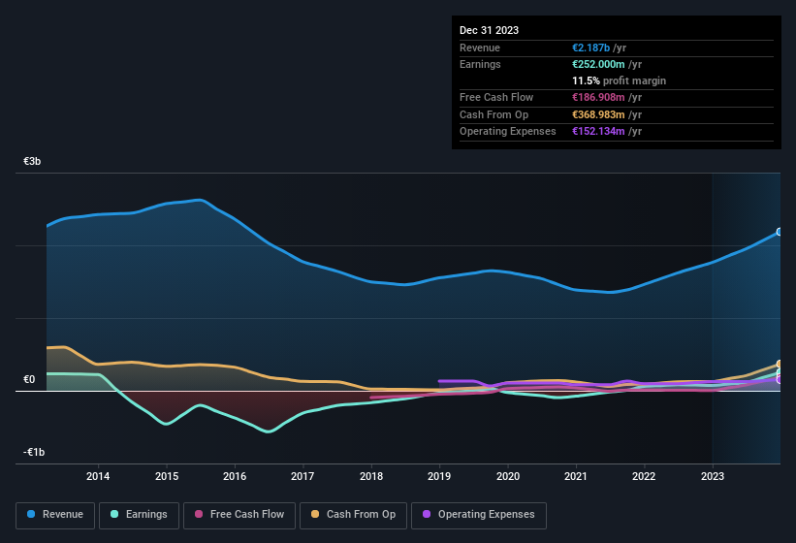Click the €3b y-axis label
796x543 pixels.
click(33, 161)
